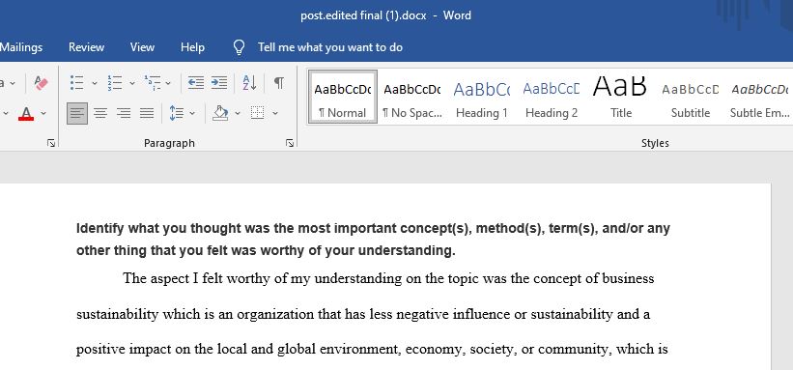Open the Mailings tab
Screen dimensions: 793x370
click(x=21, y=47)
